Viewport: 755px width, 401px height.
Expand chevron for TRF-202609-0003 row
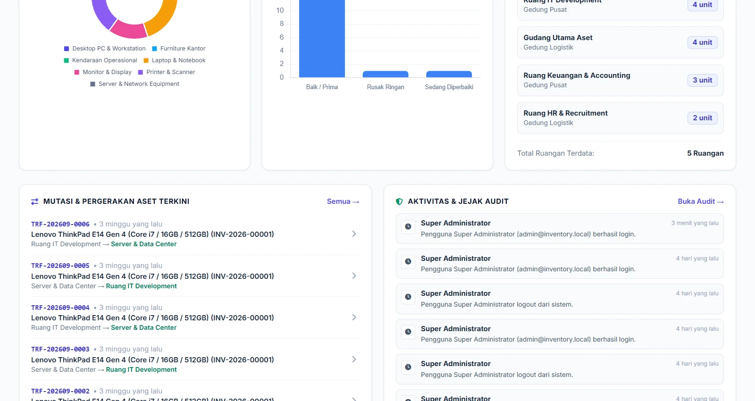(354, 359)
